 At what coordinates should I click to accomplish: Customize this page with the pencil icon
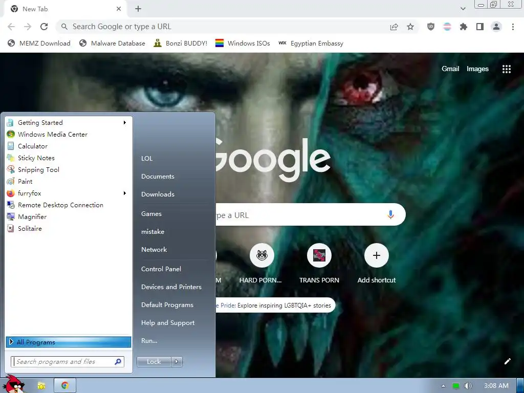tap(507, 361)
